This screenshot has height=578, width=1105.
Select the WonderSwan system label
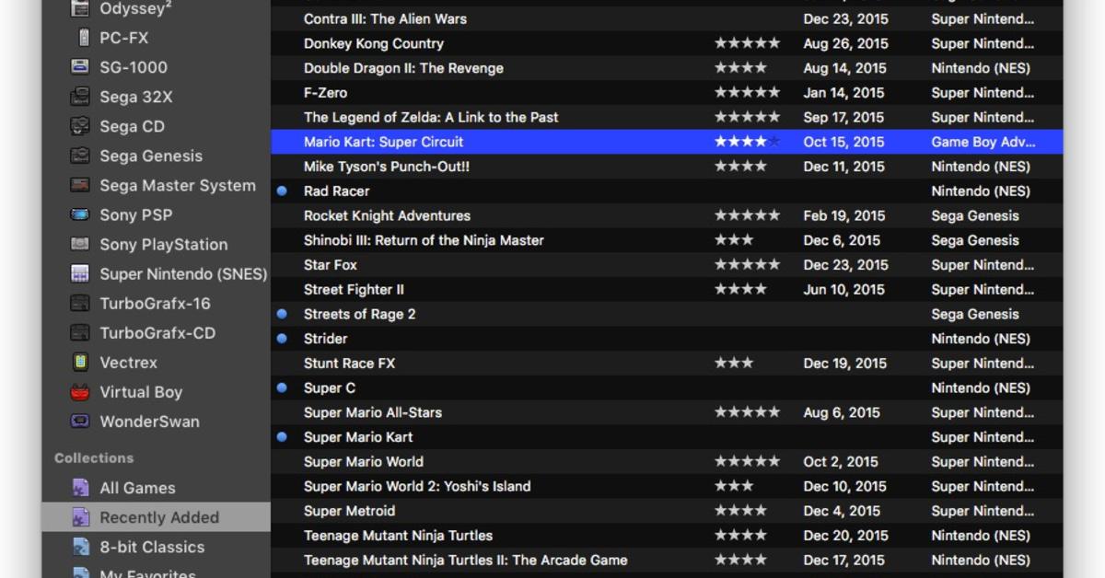149,421
